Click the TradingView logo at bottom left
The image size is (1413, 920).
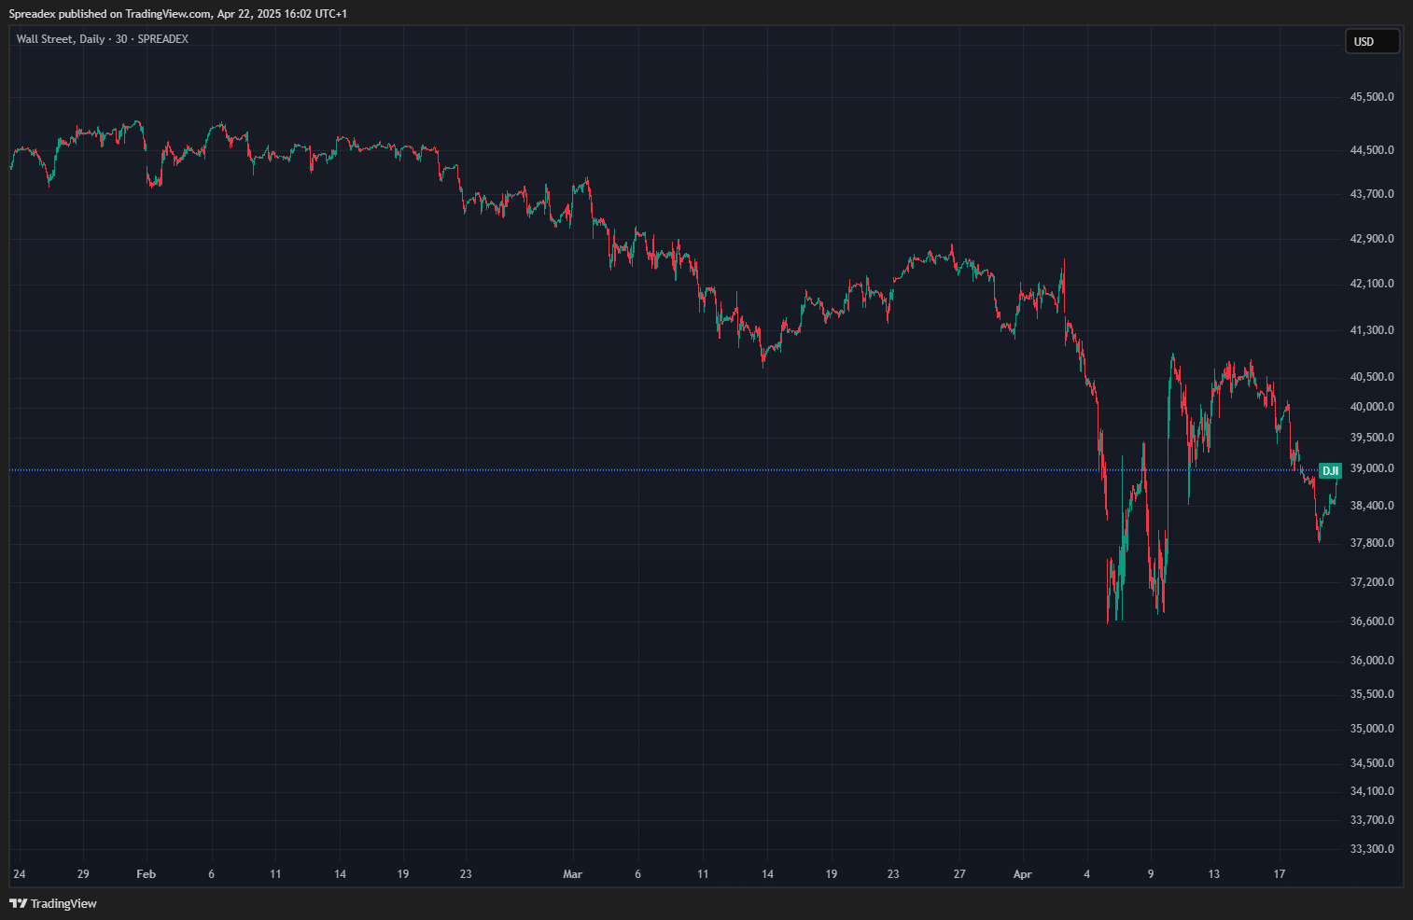(x=53, y=903)
